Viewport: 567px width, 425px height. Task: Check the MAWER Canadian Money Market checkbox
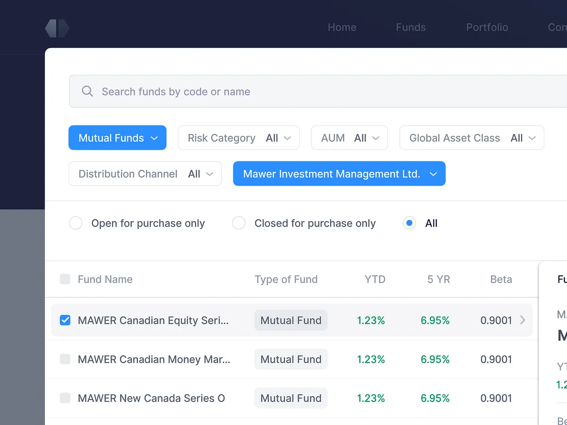pos(65,359)
